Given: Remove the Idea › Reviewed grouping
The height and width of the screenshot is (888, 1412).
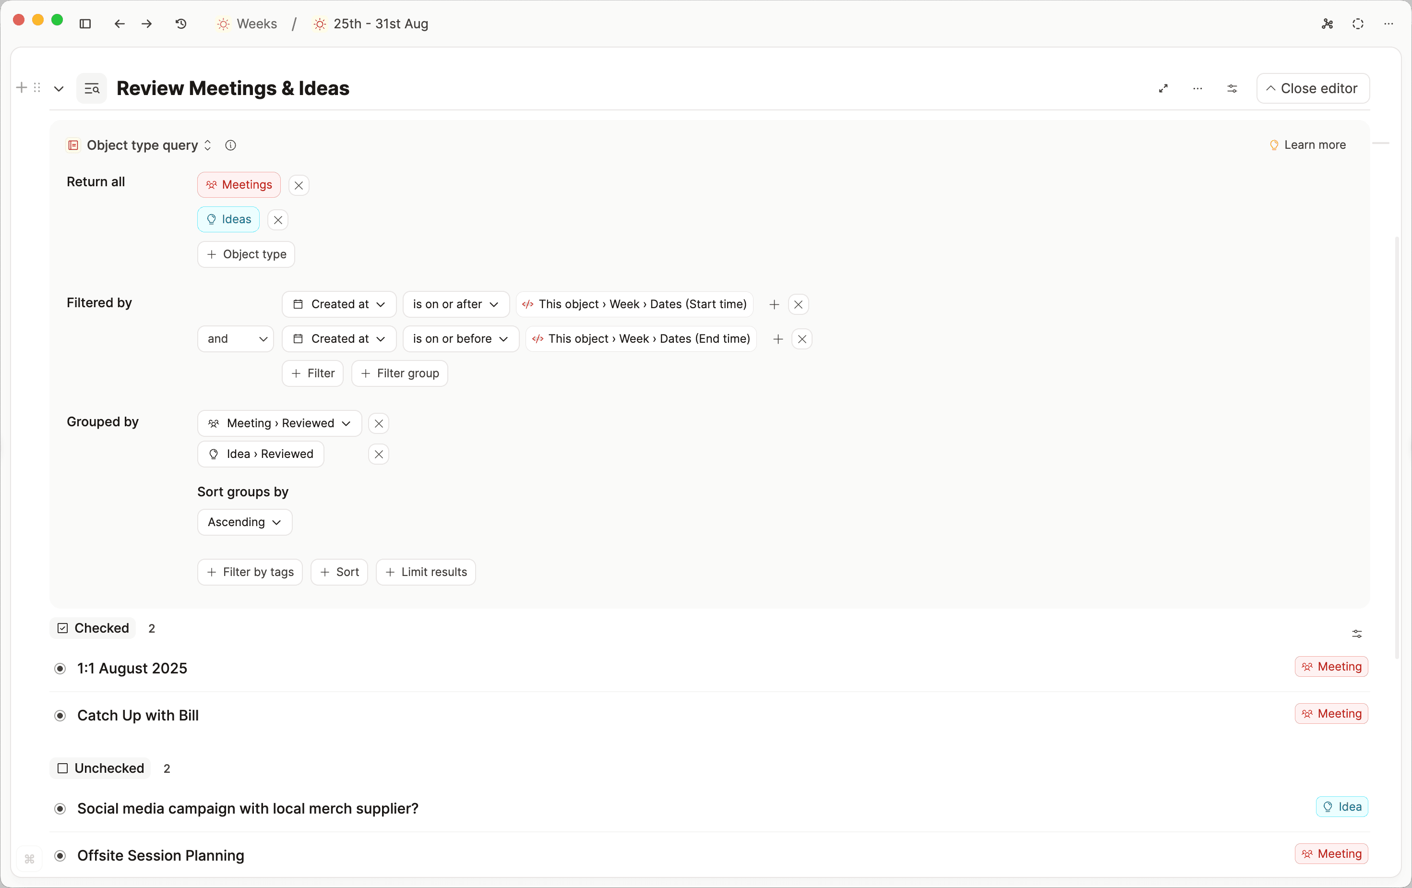Looking at the screenshot, I should [379, 454].
